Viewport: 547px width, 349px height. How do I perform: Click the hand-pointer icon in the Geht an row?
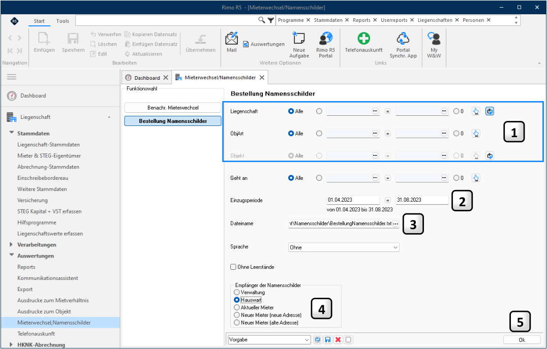[x=476, y=178]
